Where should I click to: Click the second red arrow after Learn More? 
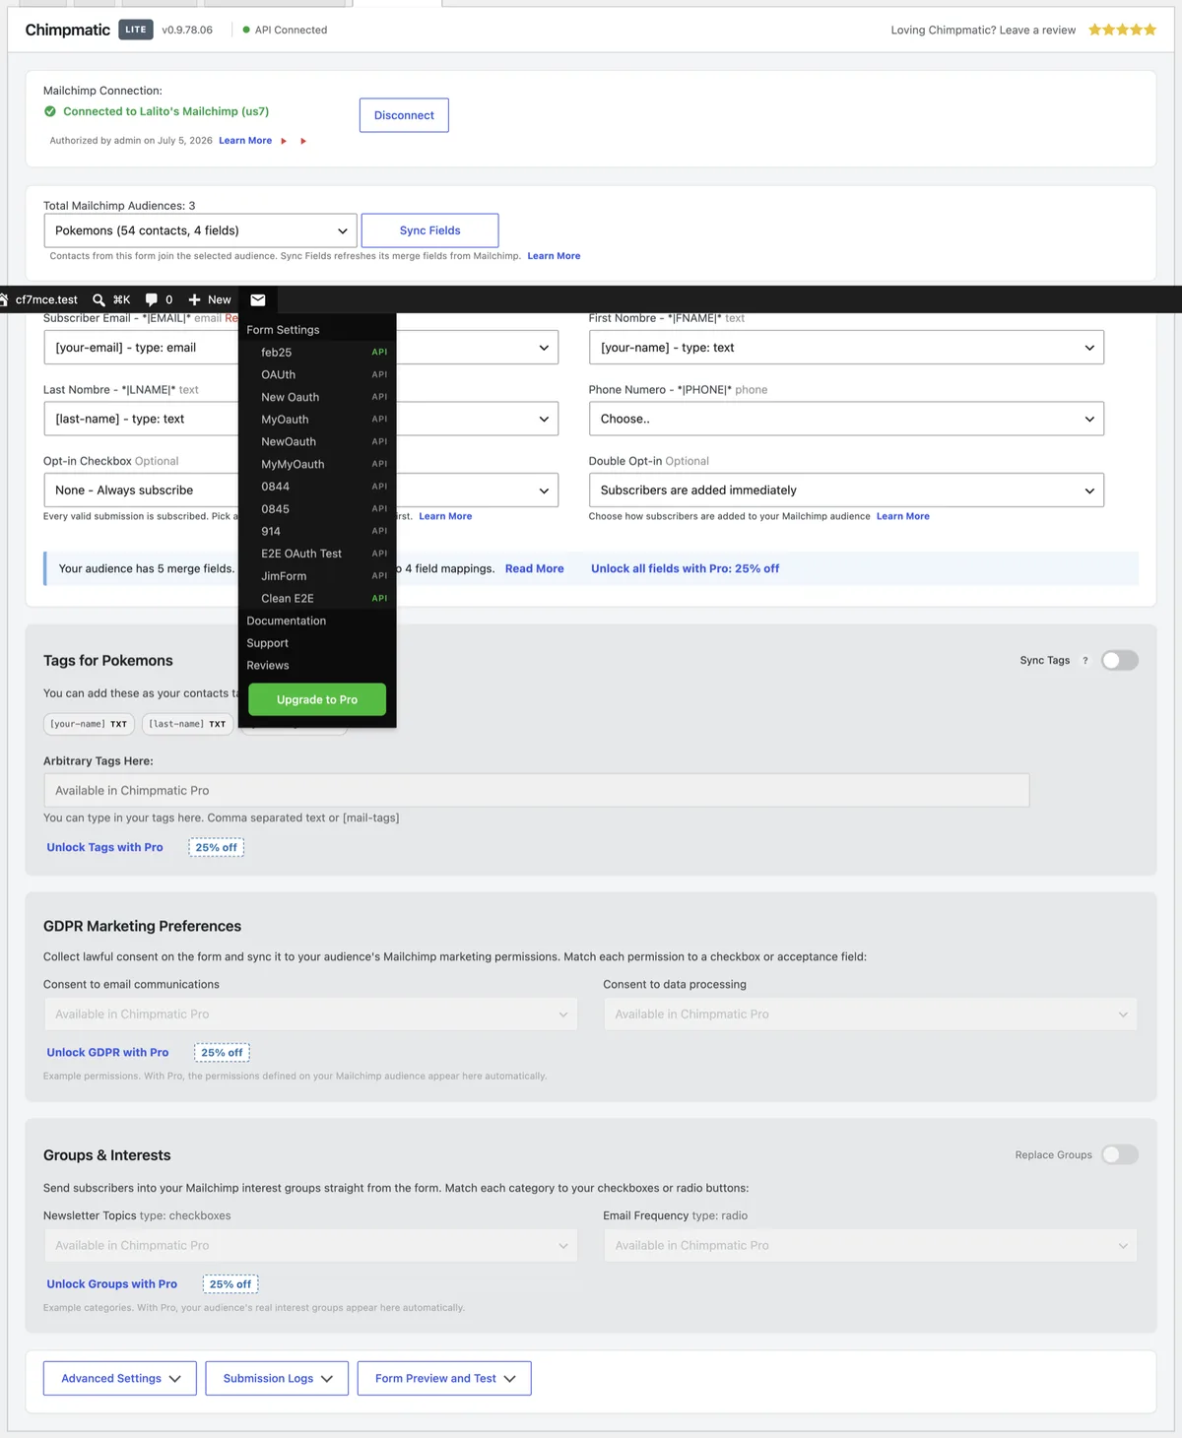click(303, 141)
